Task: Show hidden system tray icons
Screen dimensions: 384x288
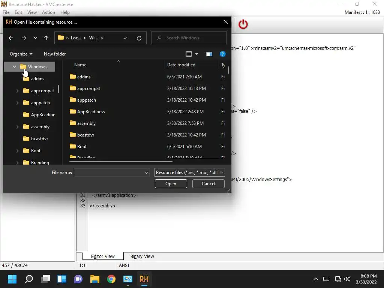Action: tap(316, 279)
